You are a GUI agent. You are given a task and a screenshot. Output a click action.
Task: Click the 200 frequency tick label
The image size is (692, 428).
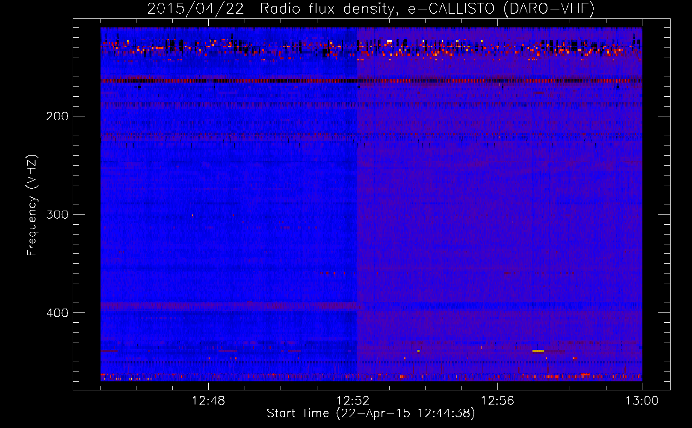[x=57, y=116]
